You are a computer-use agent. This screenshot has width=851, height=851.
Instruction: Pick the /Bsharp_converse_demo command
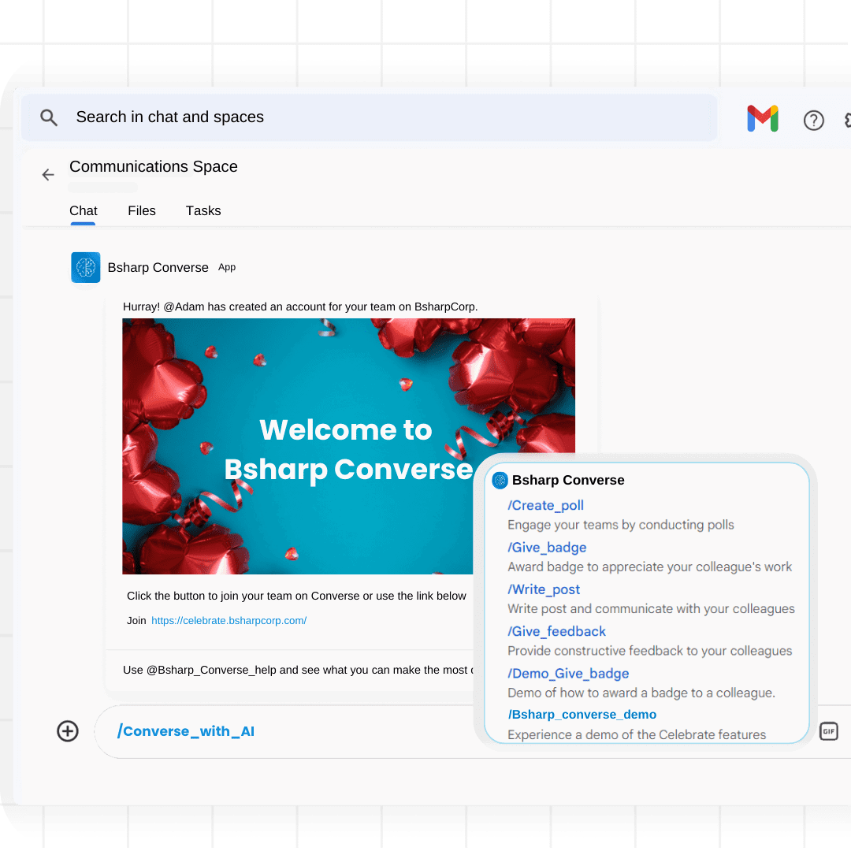point(582,714)
